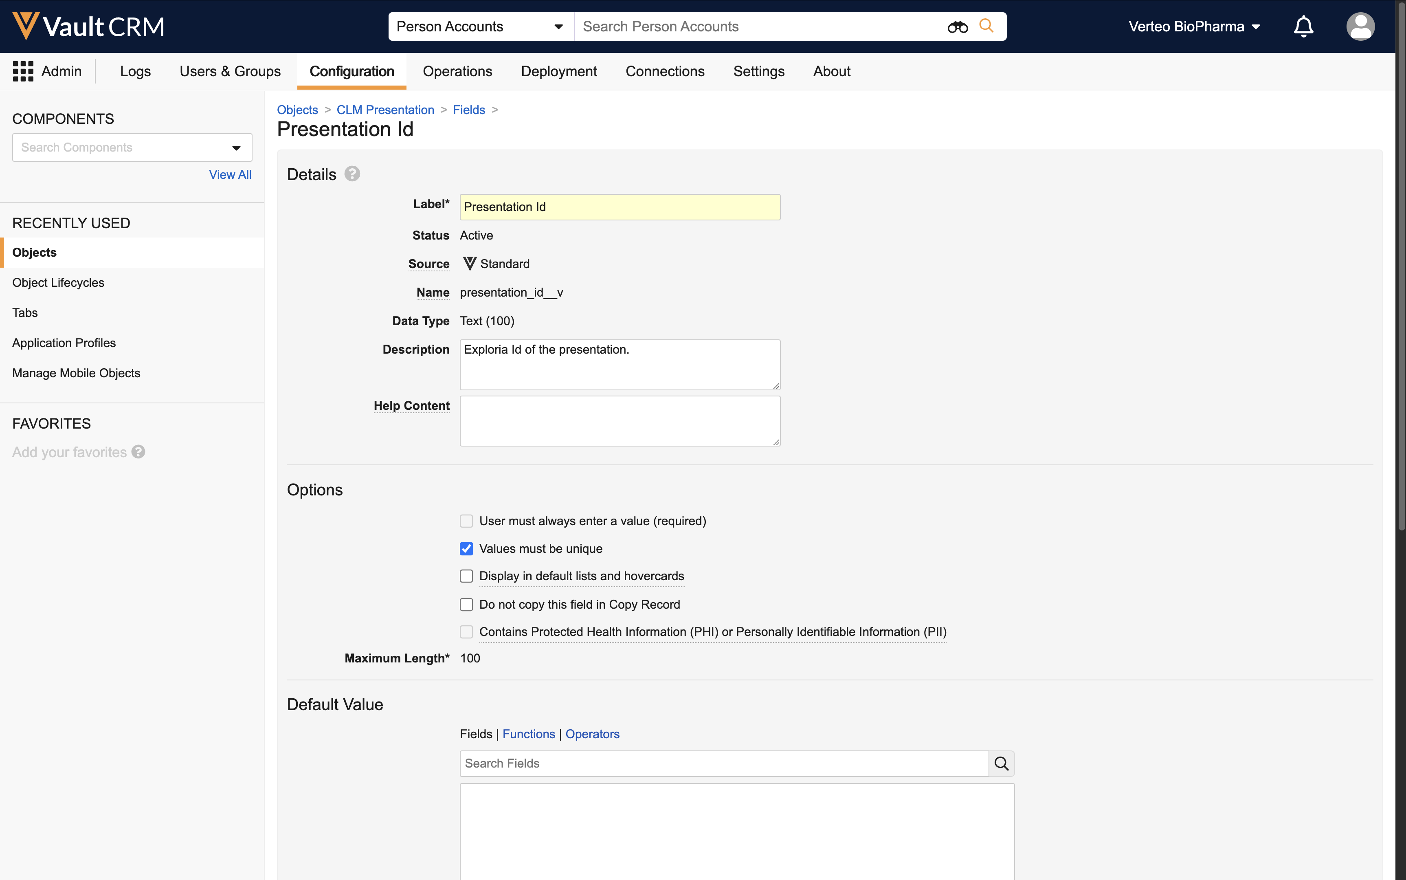Image resolution: width=1406 pixels, height=880 pixels.
Task: Open the binoculars advanced search icon
Action: click(x=957, y=27)
